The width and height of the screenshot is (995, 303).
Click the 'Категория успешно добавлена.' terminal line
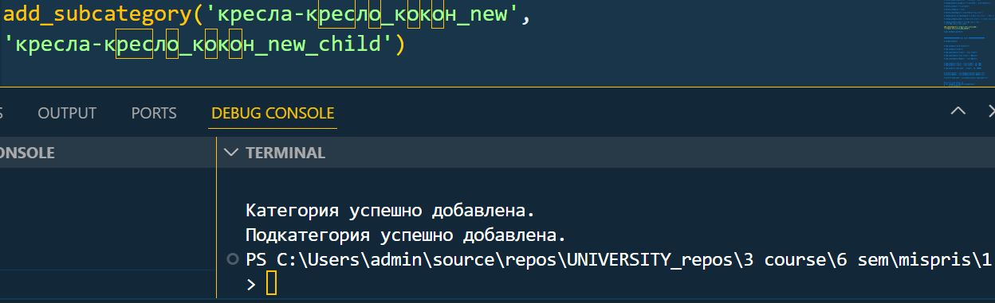[x=390, y=212]
